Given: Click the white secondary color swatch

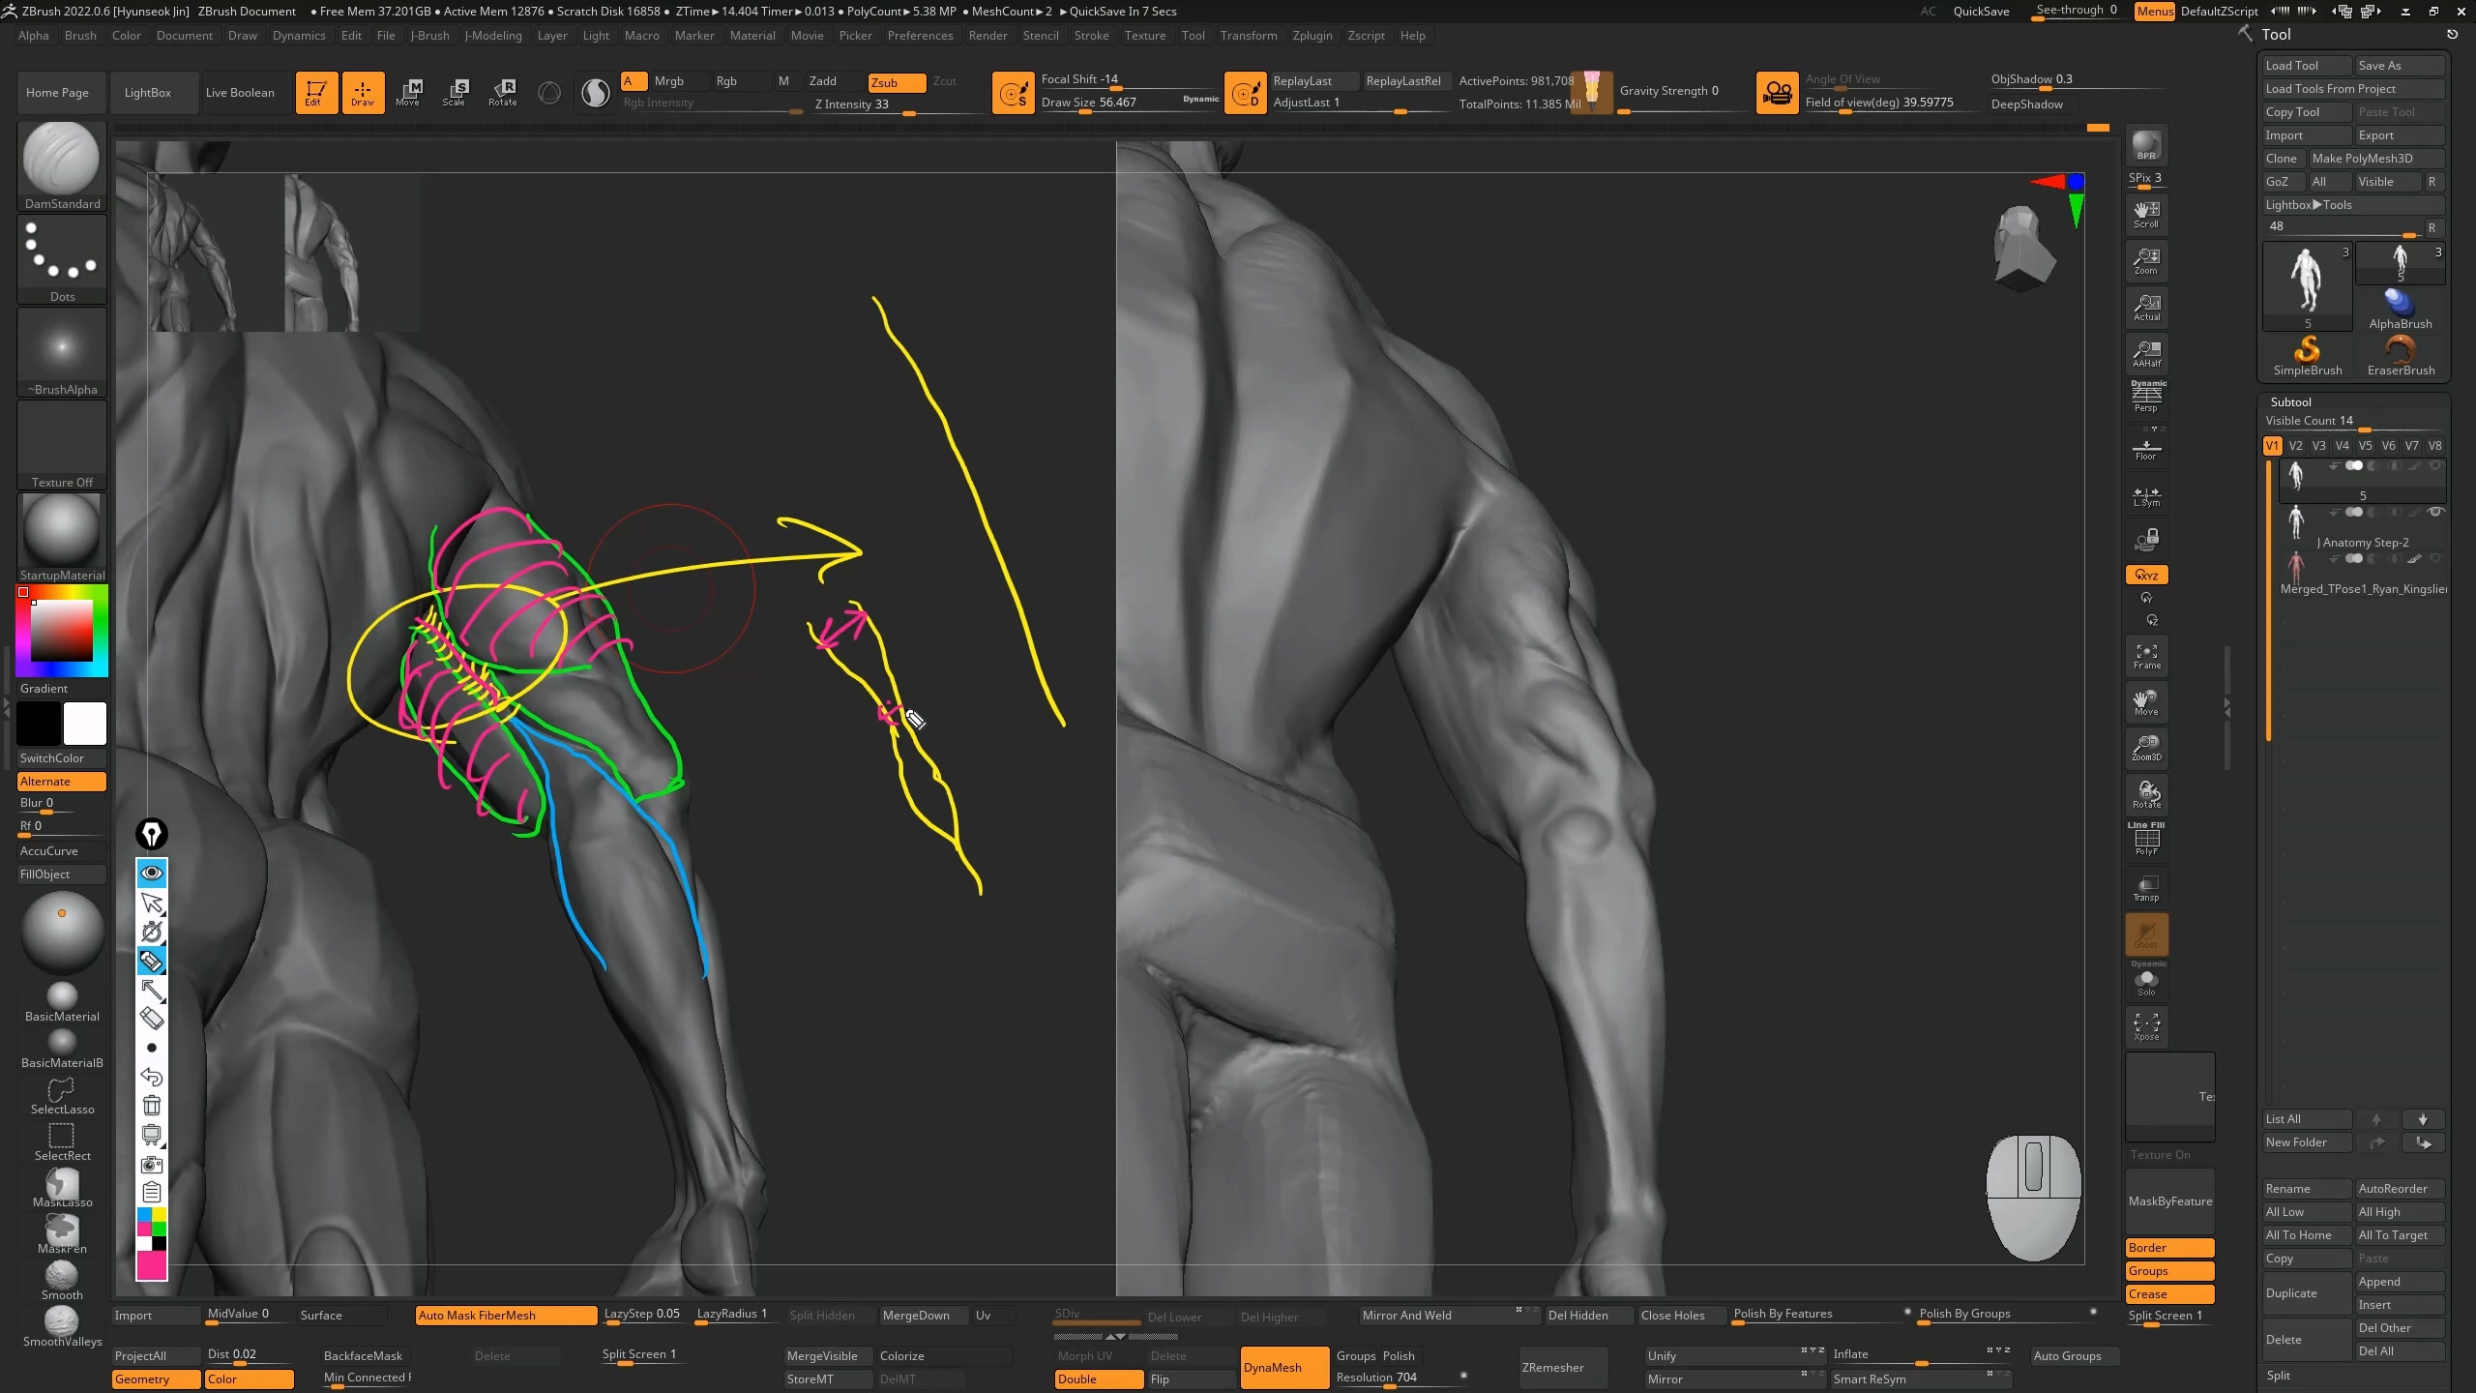Looking at the screenshot, I should tap(85, 724).
